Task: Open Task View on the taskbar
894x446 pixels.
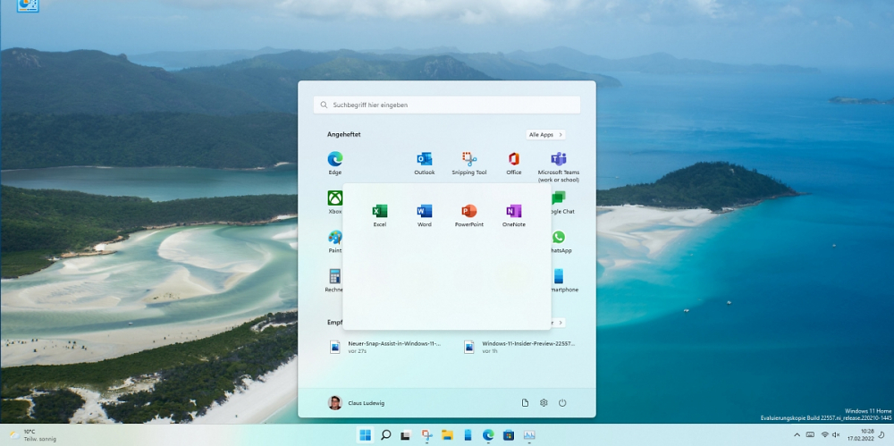Action: click(405, 436)
